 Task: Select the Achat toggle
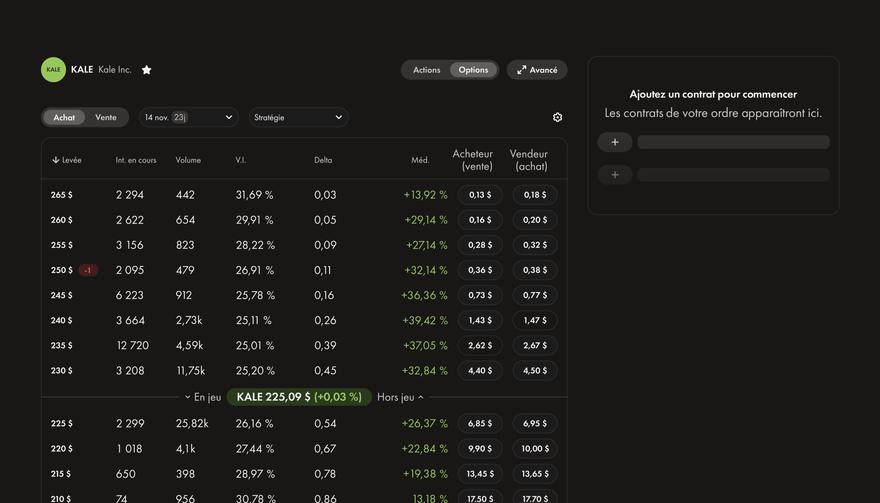(64, 117)
